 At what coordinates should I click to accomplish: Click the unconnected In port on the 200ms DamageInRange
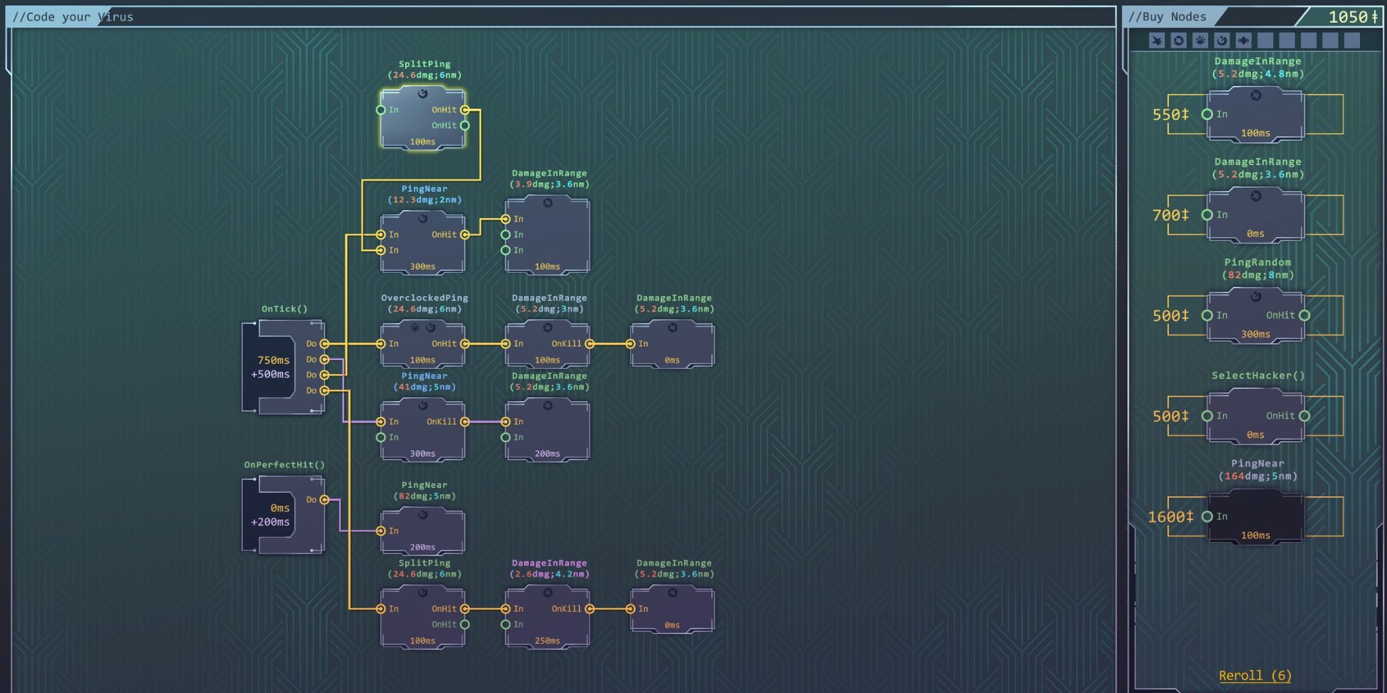[506, 437]
